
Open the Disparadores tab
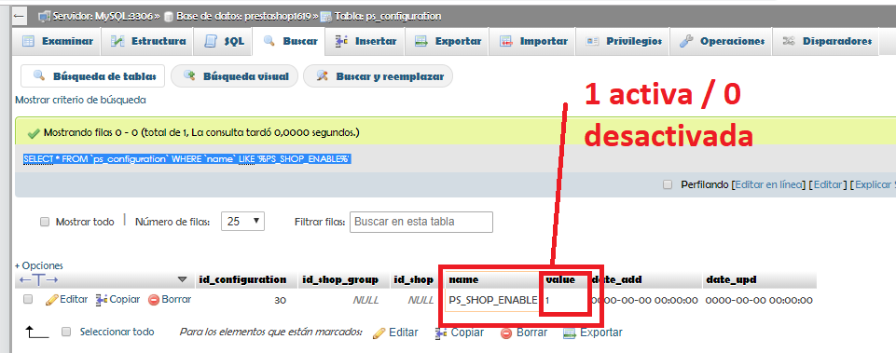(826, 41)
